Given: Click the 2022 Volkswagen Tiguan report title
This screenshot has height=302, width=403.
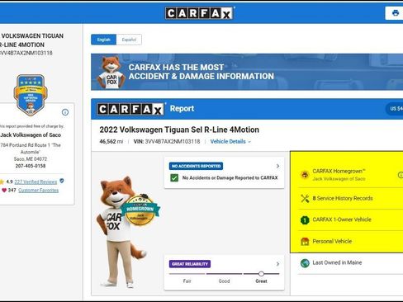Looking at the screenshot, I should tap(179, 130).
